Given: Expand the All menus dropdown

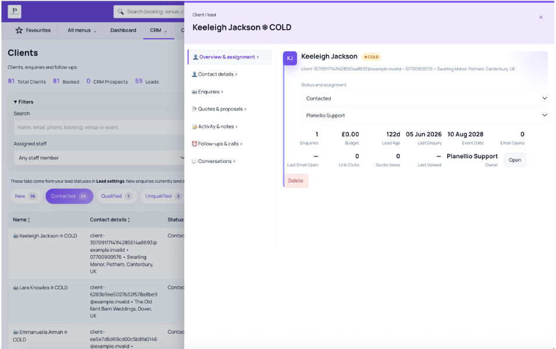Looking at the screenshot, I should coord(82,30).
